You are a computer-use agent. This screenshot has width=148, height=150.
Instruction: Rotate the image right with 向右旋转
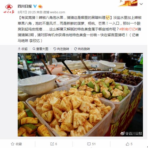click(x=82, y=49)
